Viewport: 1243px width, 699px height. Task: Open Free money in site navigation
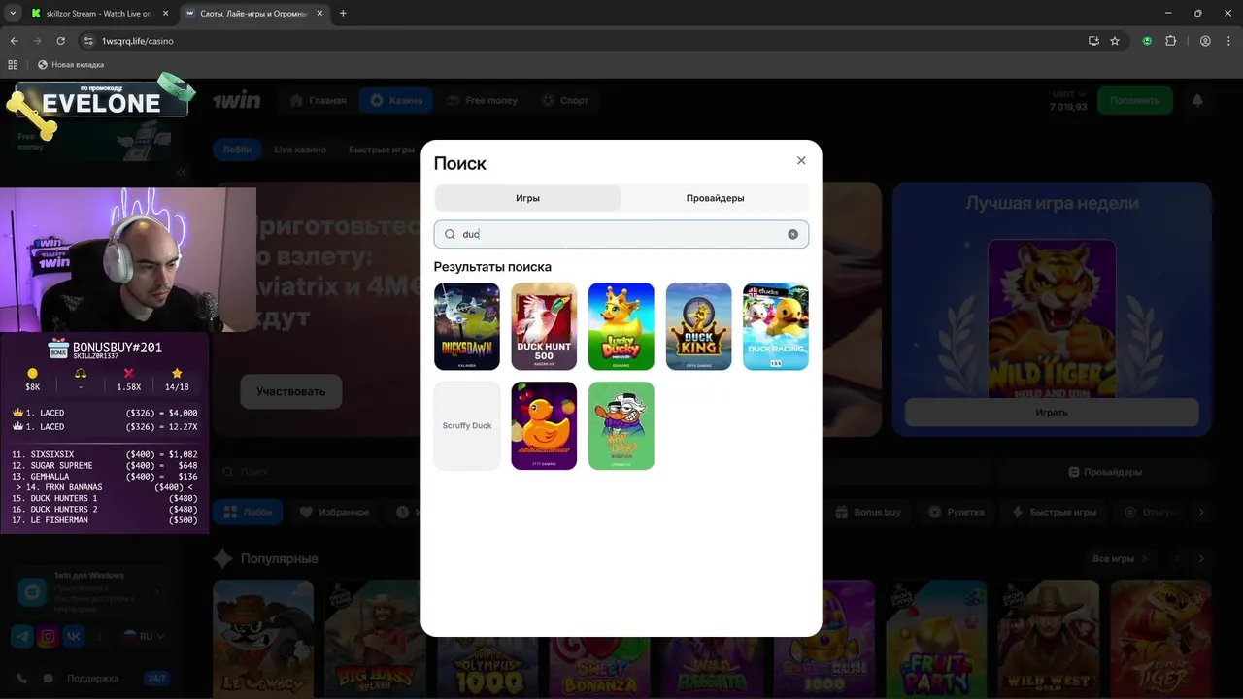(x=482, y=100)
